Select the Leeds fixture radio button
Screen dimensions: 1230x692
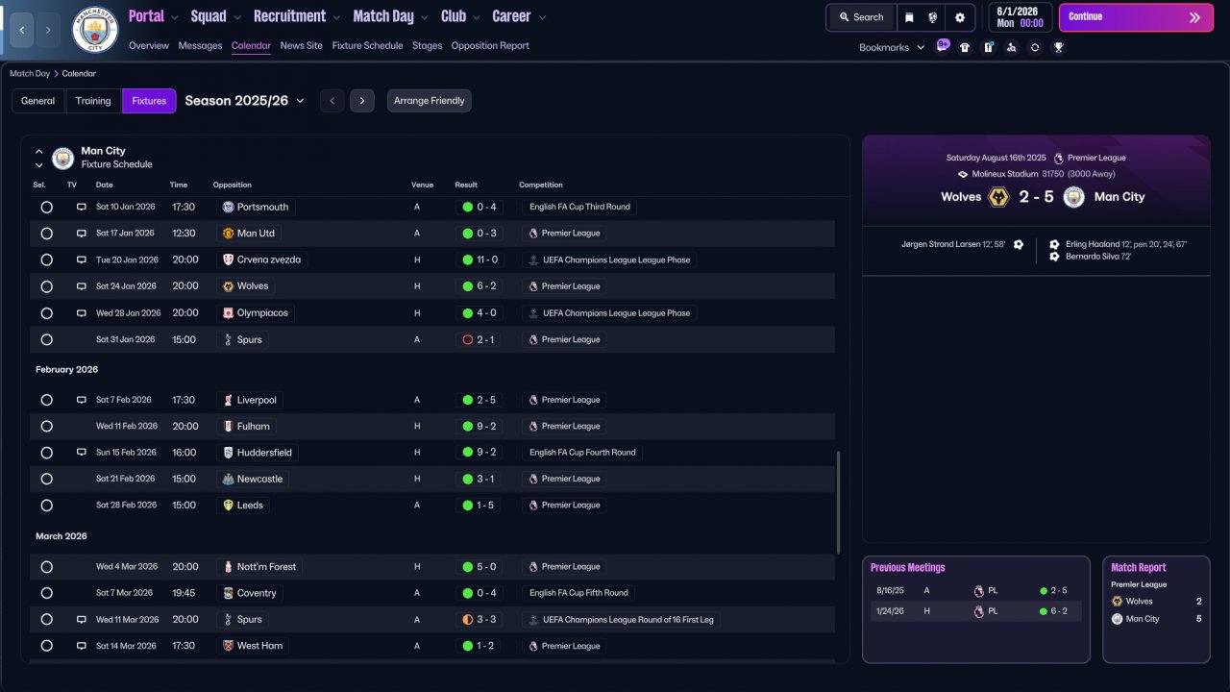pyautogui.click(x=46, y=506)
